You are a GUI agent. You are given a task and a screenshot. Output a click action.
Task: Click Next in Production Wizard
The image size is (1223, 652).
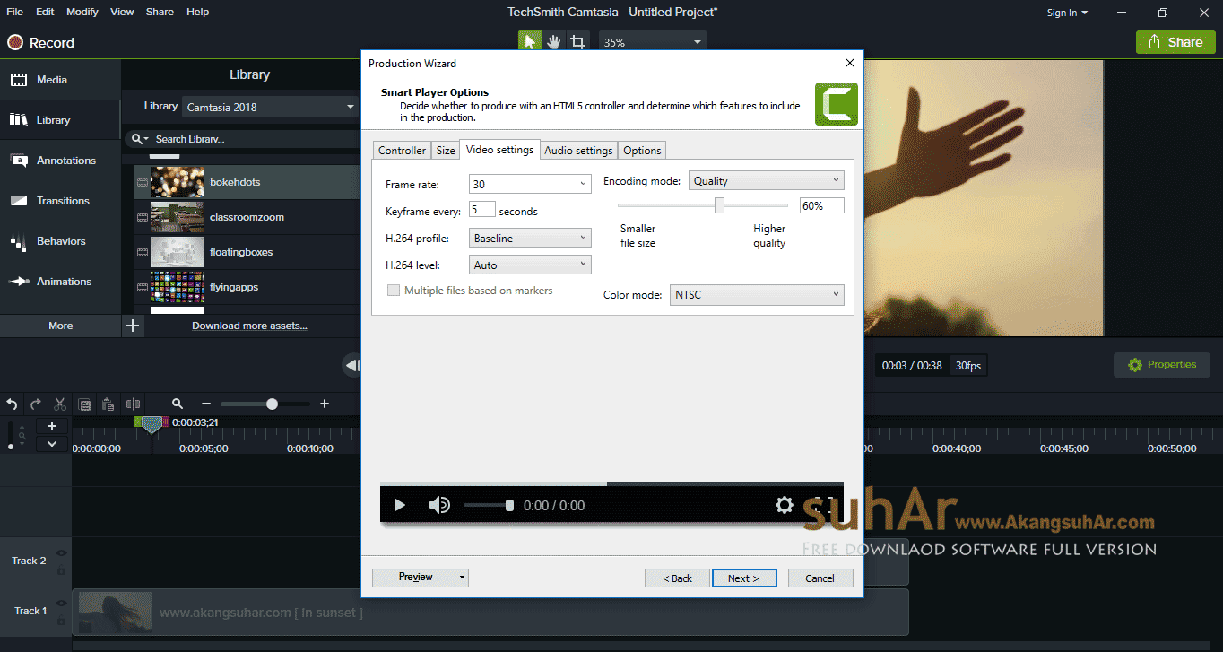tap(743, 578)
